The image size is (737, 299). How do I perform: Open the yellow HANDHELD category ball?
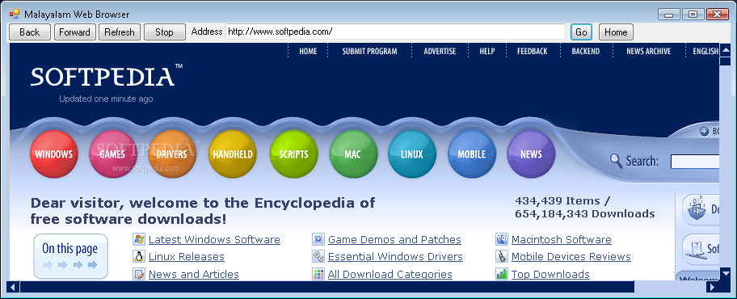pos(233,154)
